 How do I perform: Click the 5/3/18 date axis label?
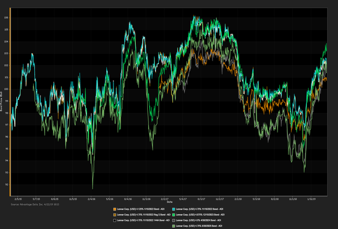256,199
